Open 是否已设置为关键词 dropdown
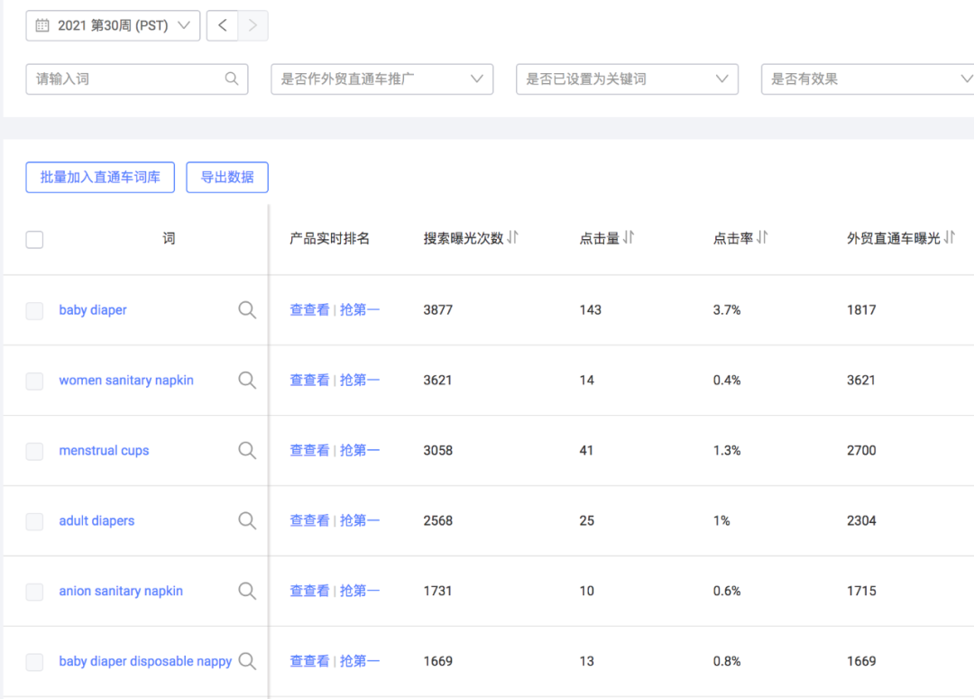This screenshot has height=699, width=974. coord(627,79)
